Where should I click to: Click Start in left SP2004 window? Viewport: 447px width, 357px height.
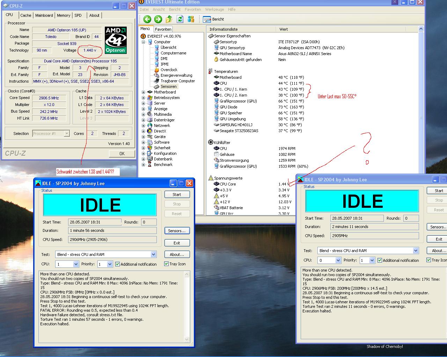coord(177,195)
